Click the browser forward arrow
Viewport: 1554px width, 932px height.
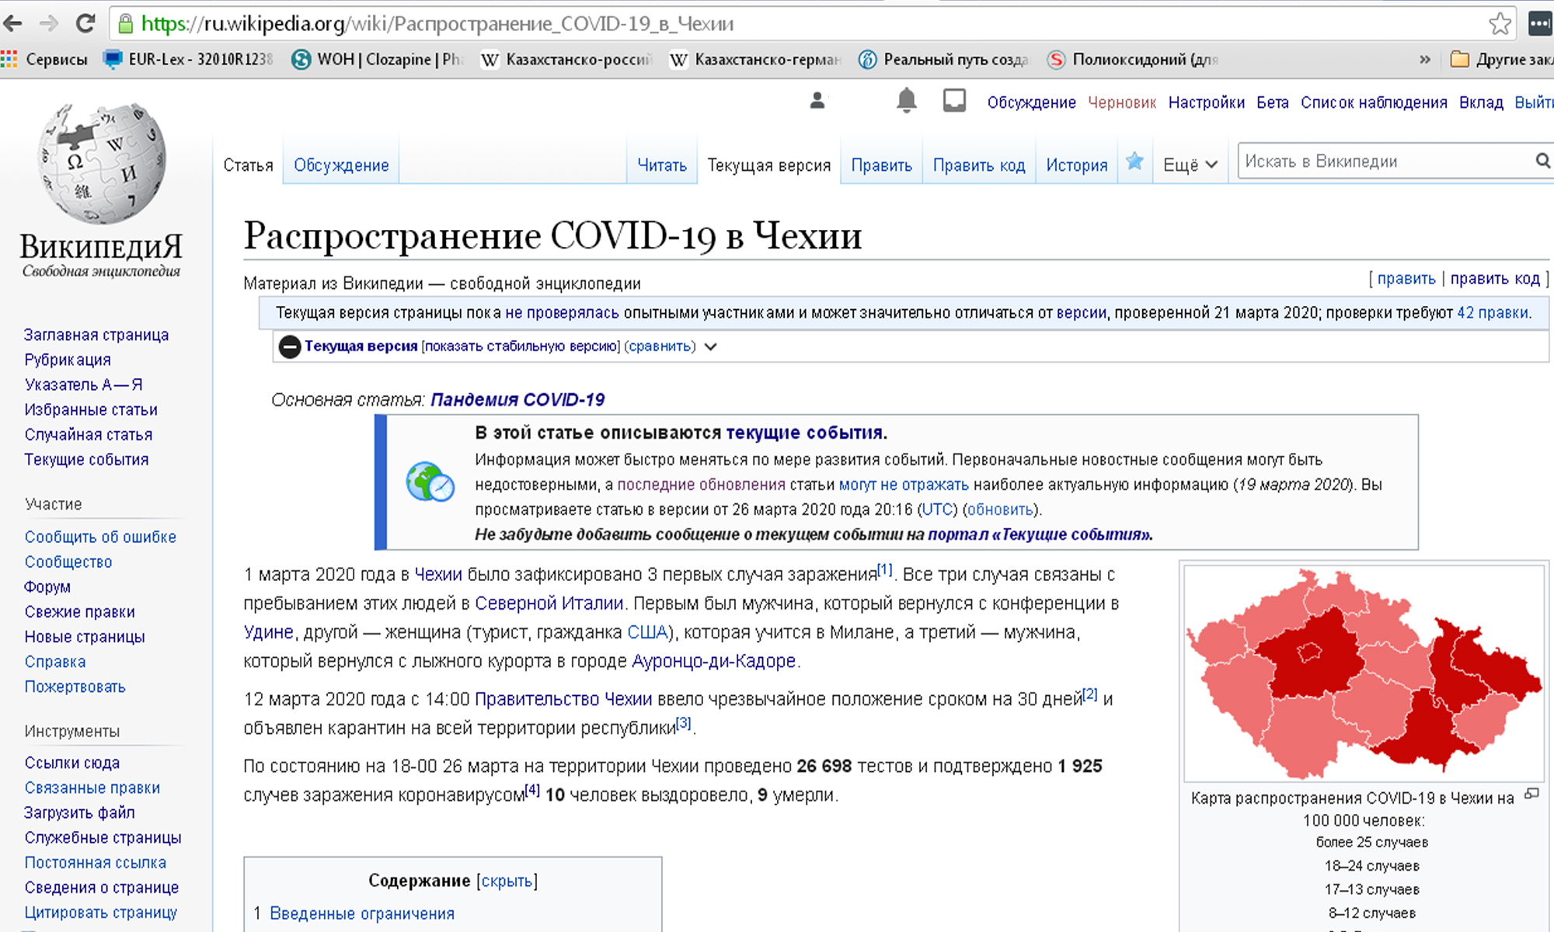[x=48, y=24]
